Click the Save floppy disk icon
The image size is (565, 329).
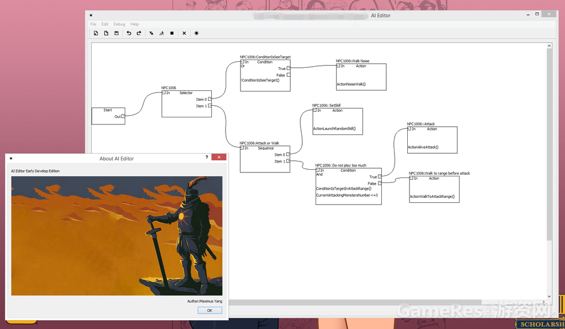click(116, 33)
